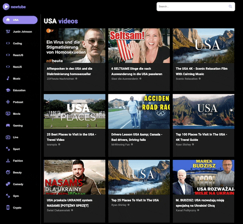The height and width of the screenshot is (224, 243).
Task: Select the USA category in sidebar
Action: [x=20, y=20]
